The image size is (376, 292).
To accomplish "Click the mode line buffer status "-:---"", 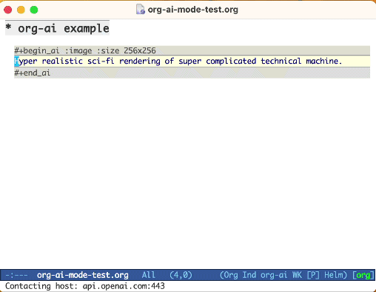I will coord(16,275).
